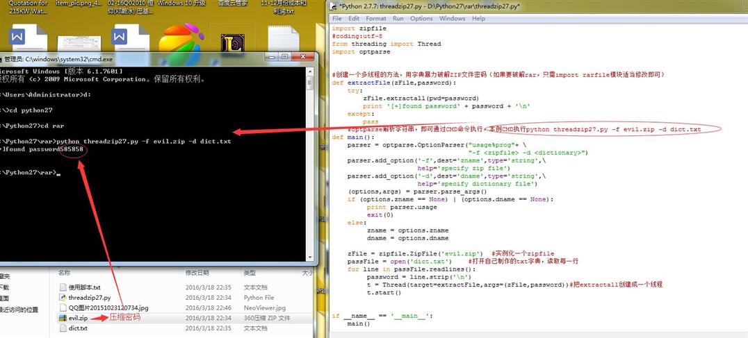Click the colorful ball desktop app icon
The height and width of the screenshot is (338, 748).
coord(181,39)
